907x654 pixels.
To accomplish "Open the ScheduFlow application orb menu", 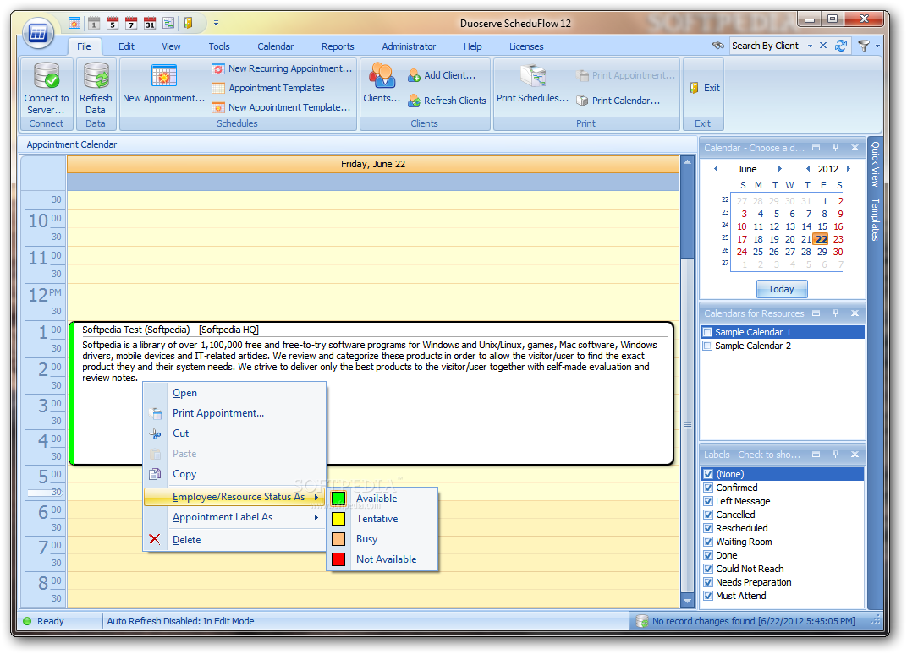I will [37, 32].
